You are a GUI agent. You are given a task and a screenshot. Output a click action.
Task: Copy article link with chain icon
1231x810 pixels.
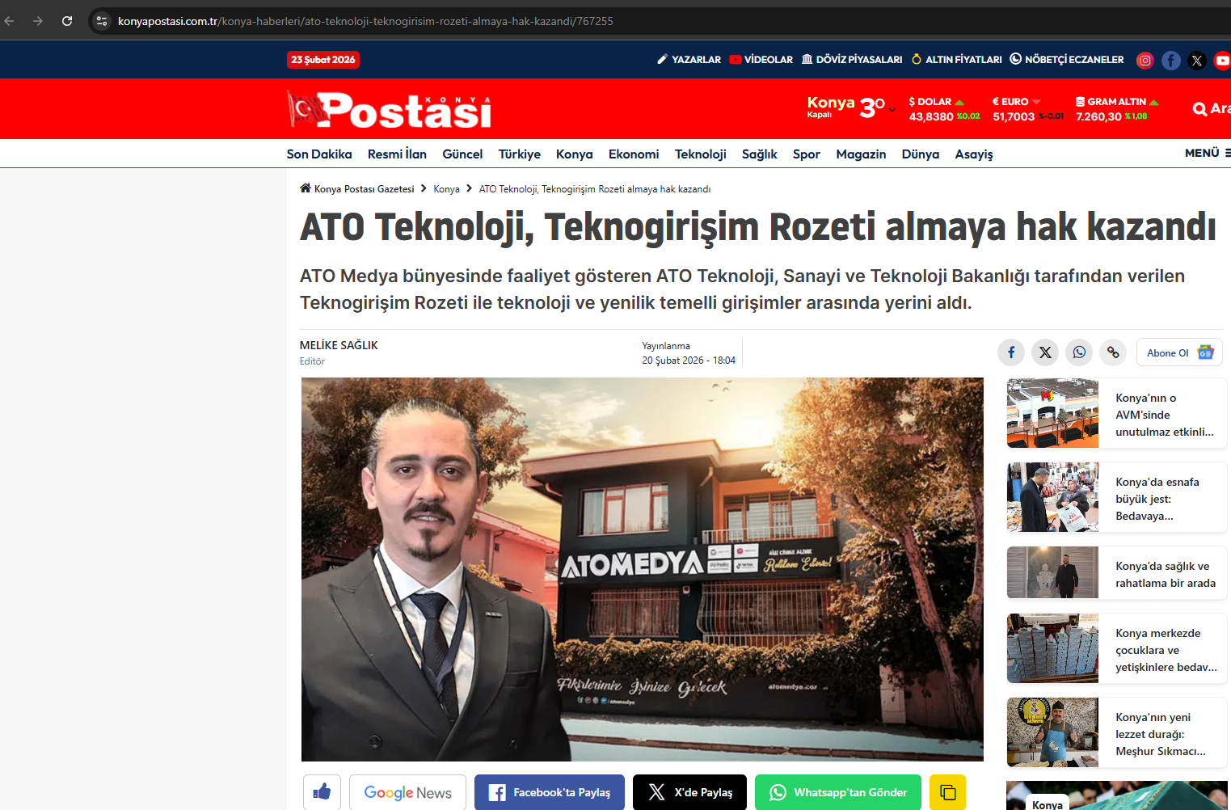(x=1113, y=352)
